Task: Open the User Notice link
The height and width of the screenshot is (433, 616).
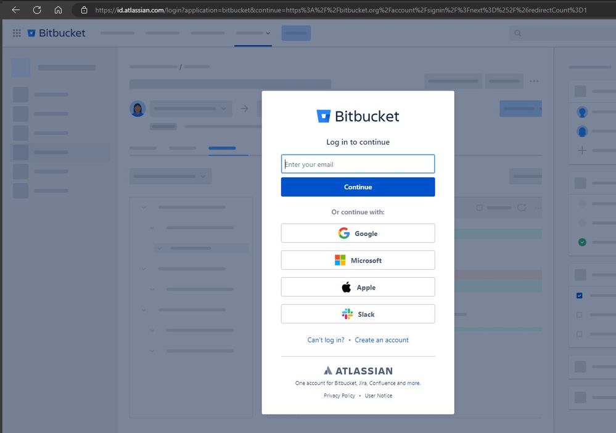Action: pyautogui.click(x=379, y=395)
